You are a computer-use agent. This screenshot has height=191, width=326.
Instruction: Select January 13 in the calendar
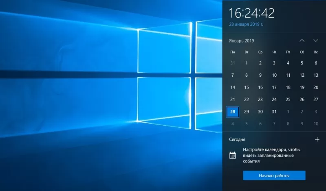(316, 75)
